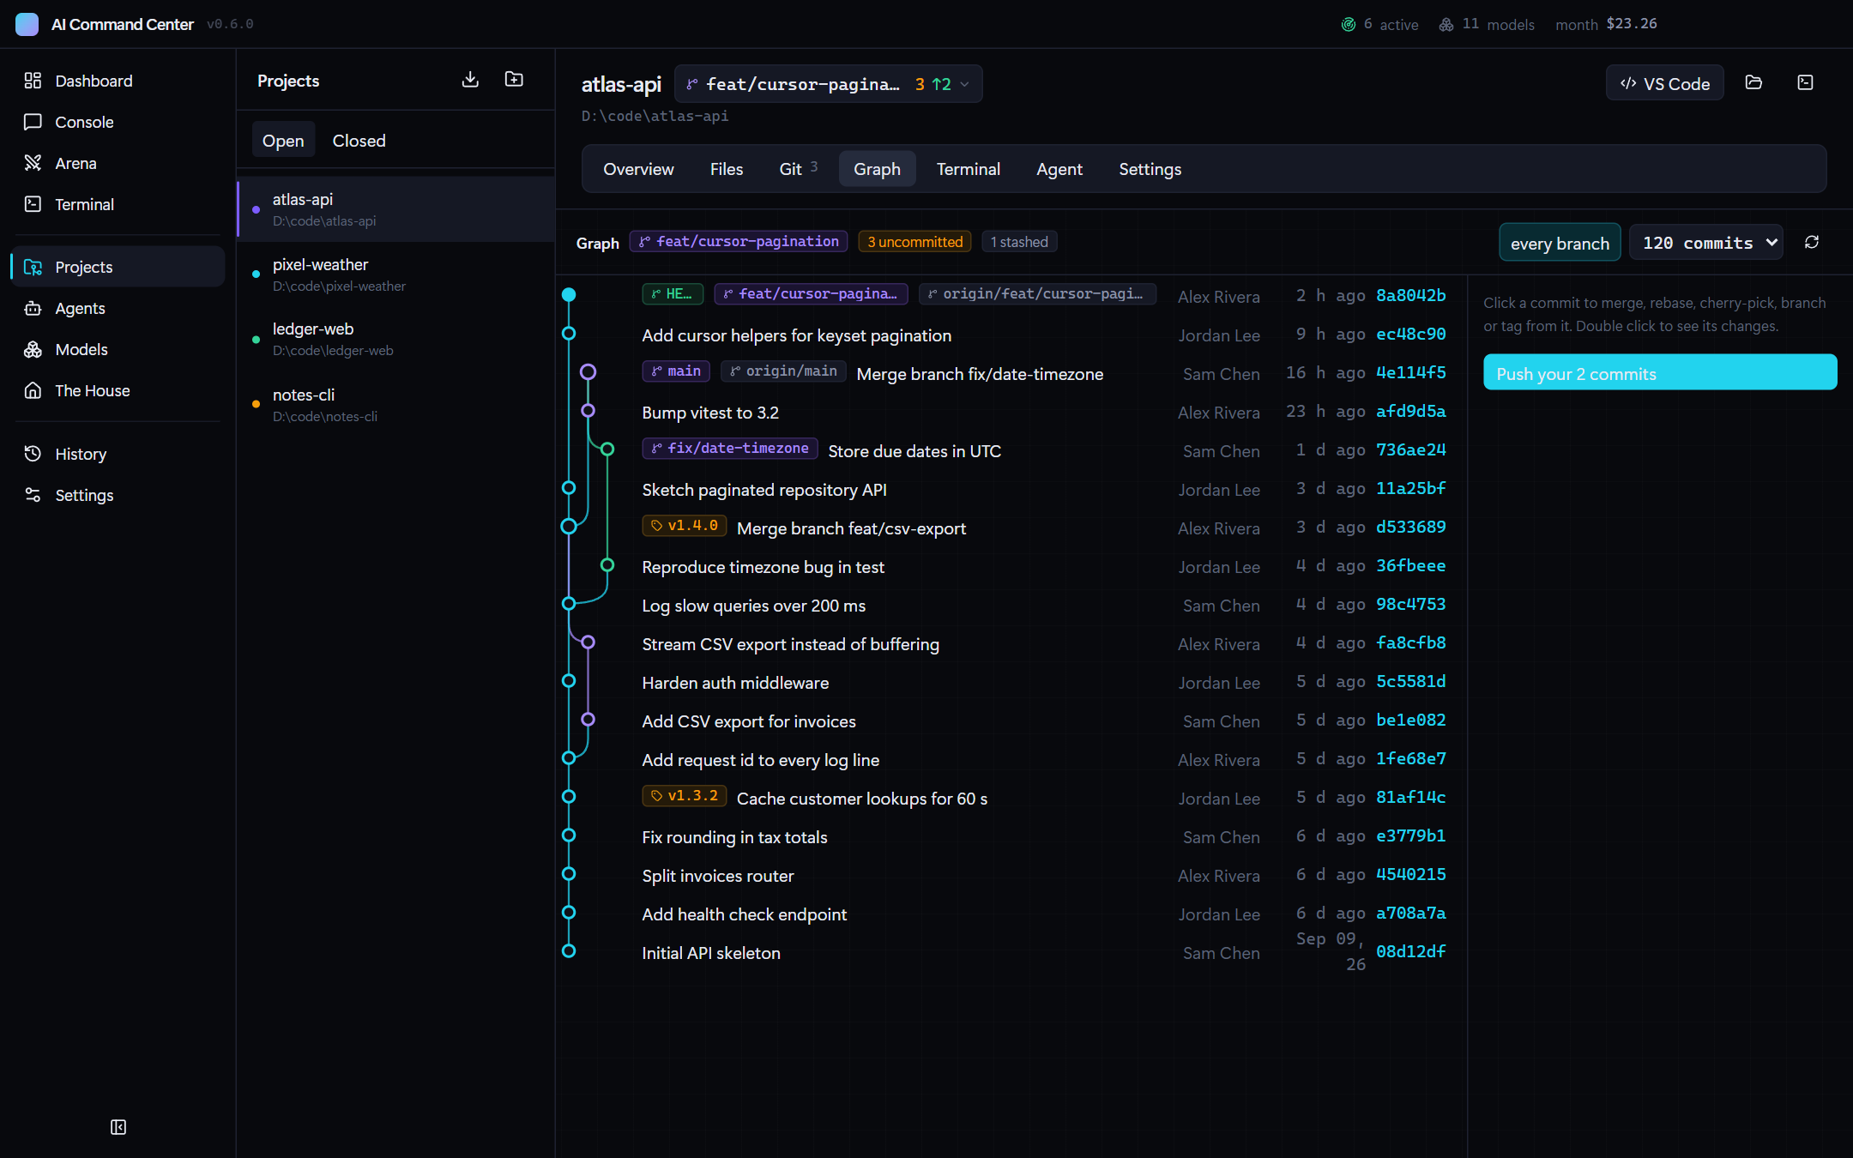Open the project Settings tab
Viewport: 1853px width, 1158px height.
pos(1150,169)
